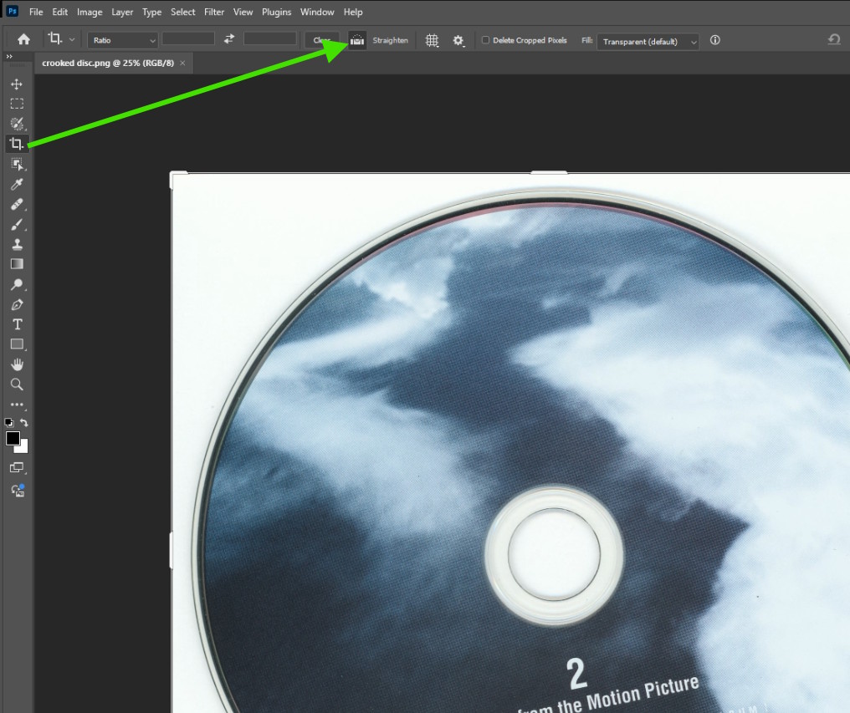Select the Eyedropper tool
Screen dimensions: 850x713
[x=16, y=184]
